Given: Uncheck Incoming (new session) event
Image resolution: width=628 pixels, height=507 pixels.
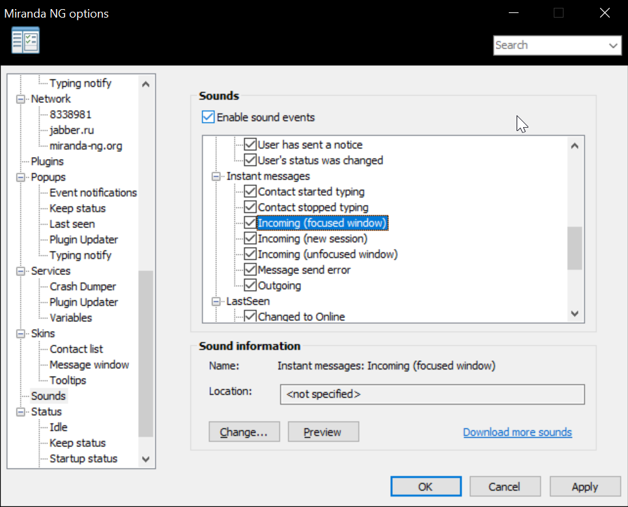Looking at the screenshot, I should (251, 239).
